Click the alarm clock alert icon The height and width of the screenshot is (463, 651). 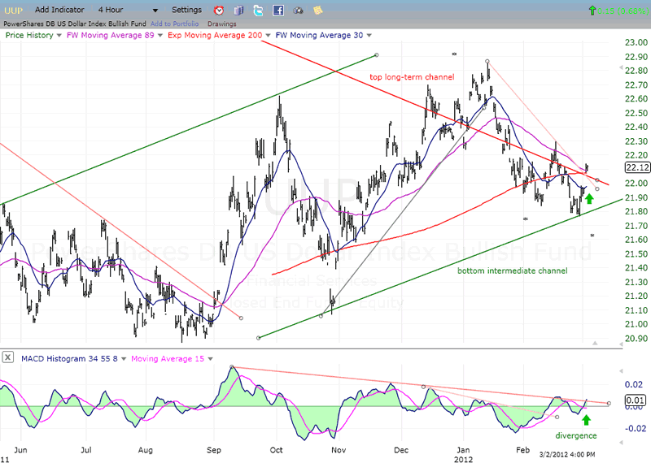point(219,11)
